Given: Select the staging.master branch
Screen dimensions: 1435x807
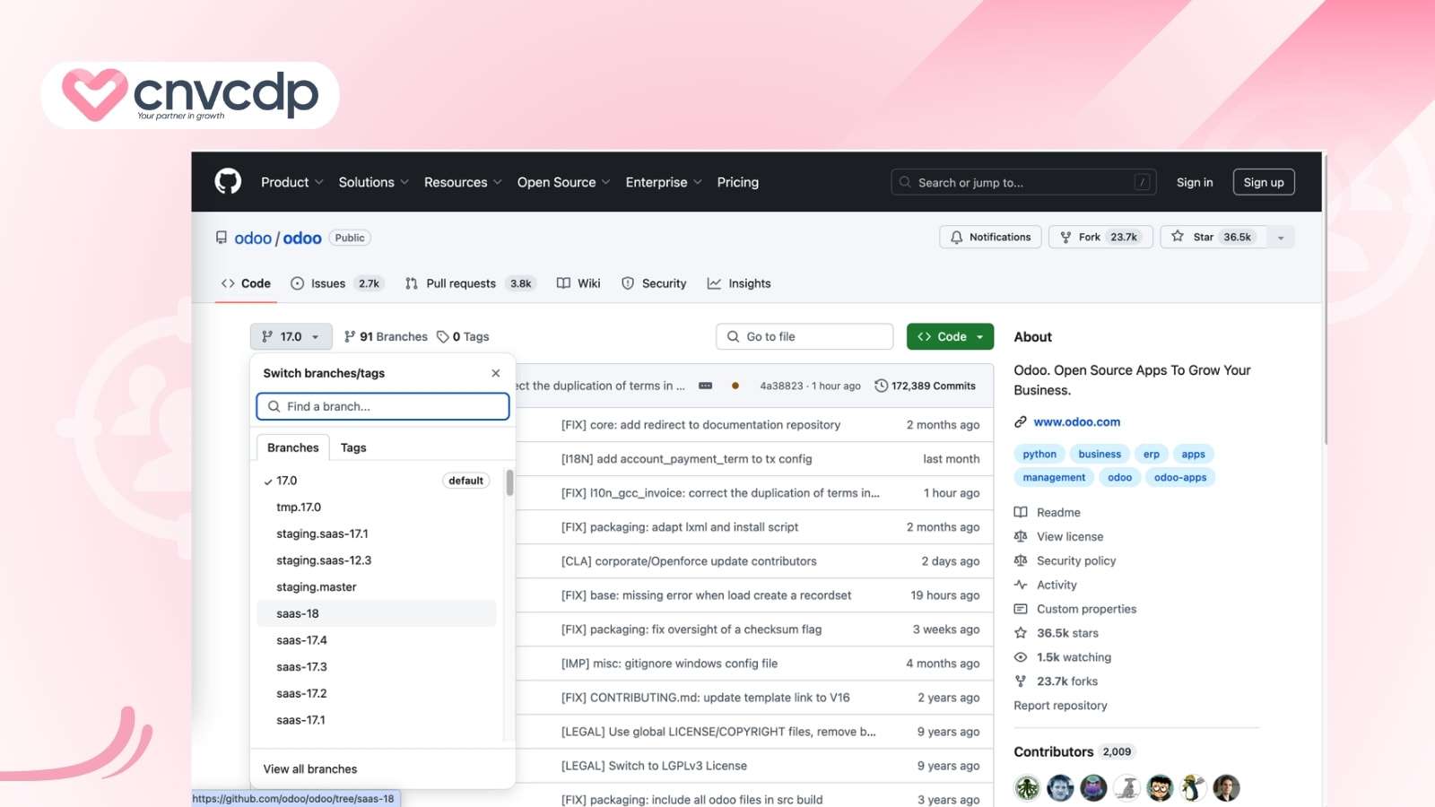Looking at the screenshot, I should pyautogui.click(x=316, y=587).
